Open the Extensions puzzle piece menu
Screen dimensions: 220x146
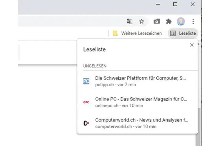pyautogui.click(x=168, y=22)
